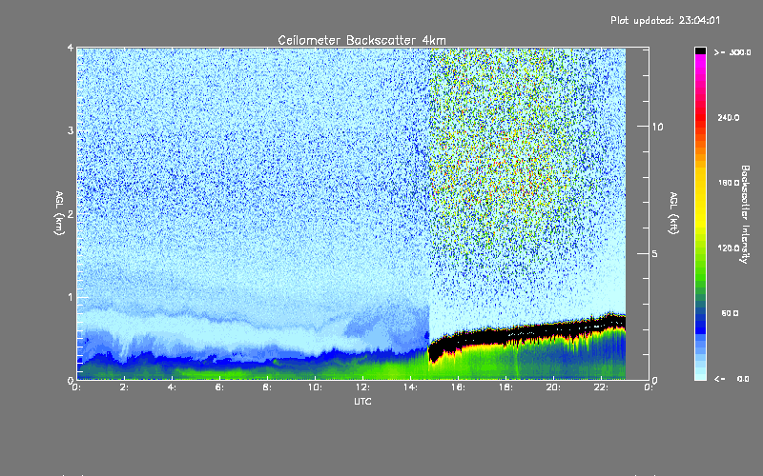763x476 pixels.
Task: Pick the black top segment of the colorbar
Action: click(700, 50)
